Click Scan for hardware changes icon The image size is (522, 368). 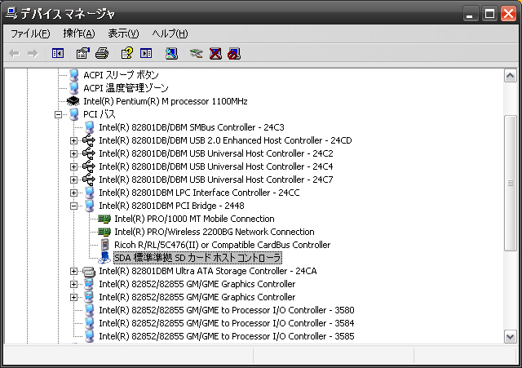(x=171, y=54)
